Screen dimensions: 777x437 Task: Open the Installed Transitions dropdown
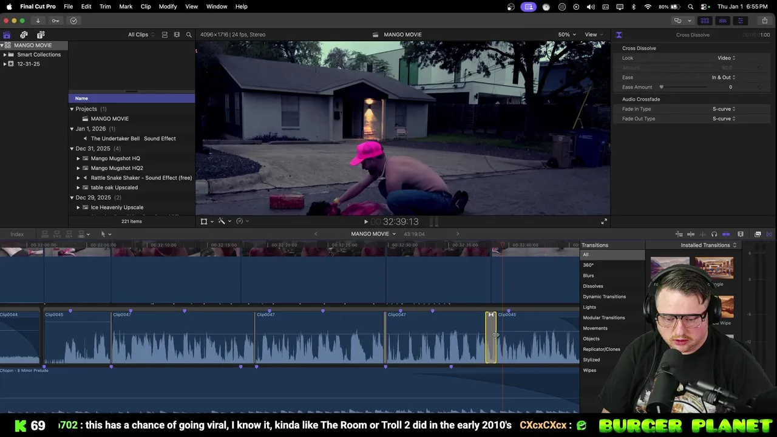[708, 245]
